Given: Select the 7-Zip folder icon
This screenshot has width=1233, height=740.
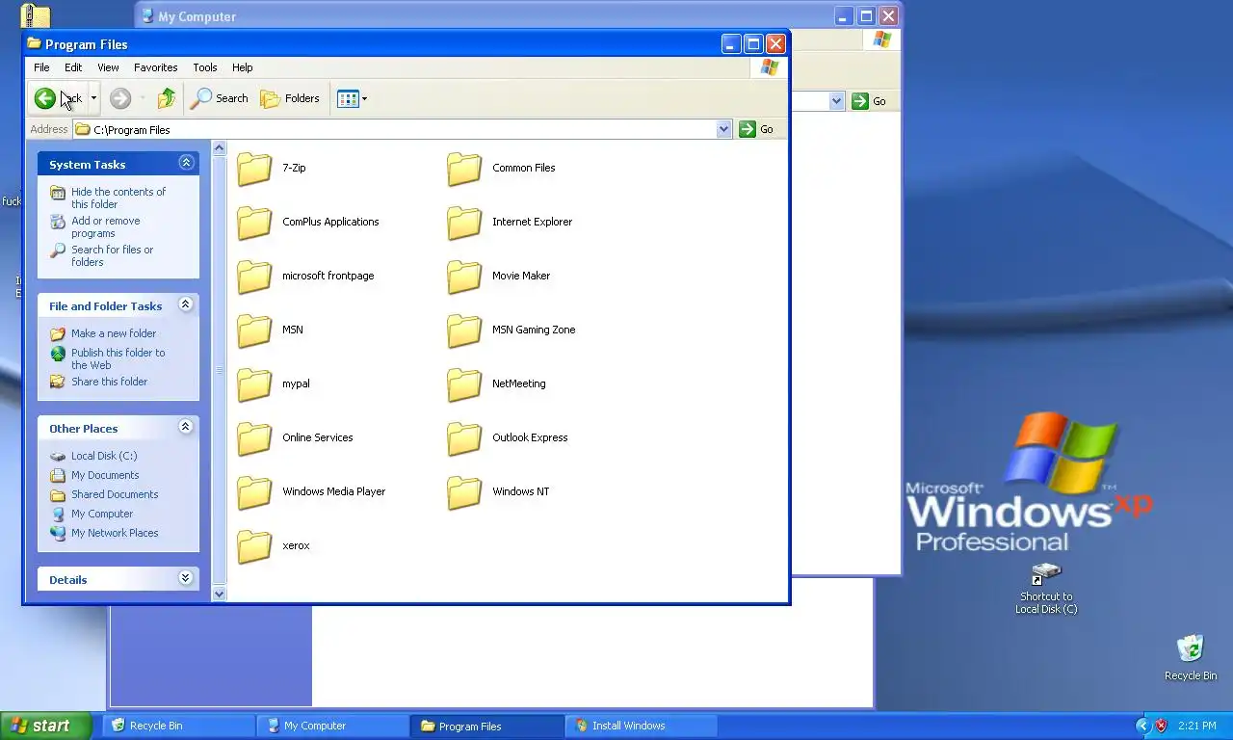Looking at the screenshot, I should [x=255, y=169].
